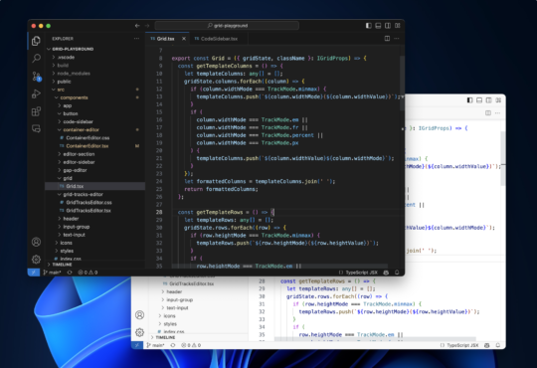This screenshot has height=368, width=537.
Task: Click light window editor vertical scrollbar
Action: coord(503,158)
